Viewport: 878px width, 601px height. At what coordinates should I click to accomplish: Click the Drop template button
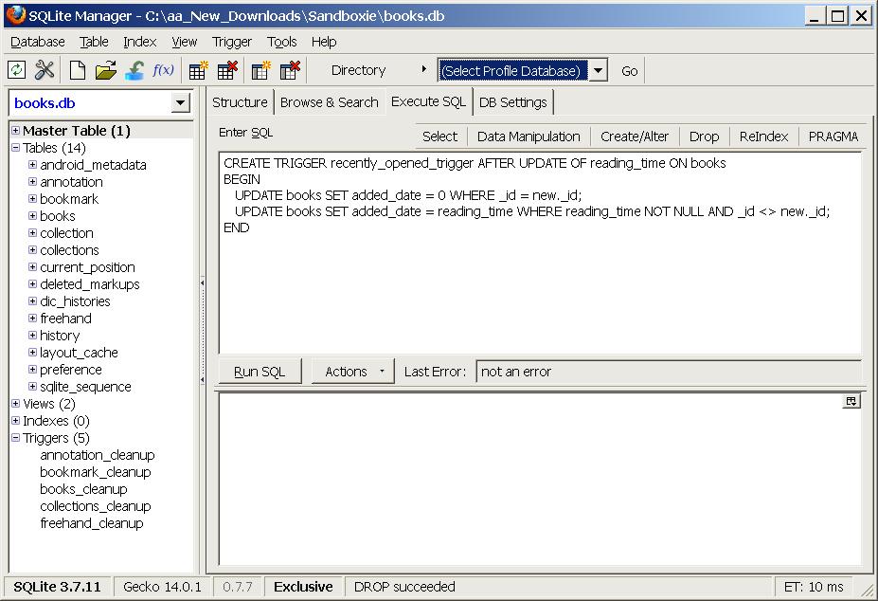(x=704, y=137)
